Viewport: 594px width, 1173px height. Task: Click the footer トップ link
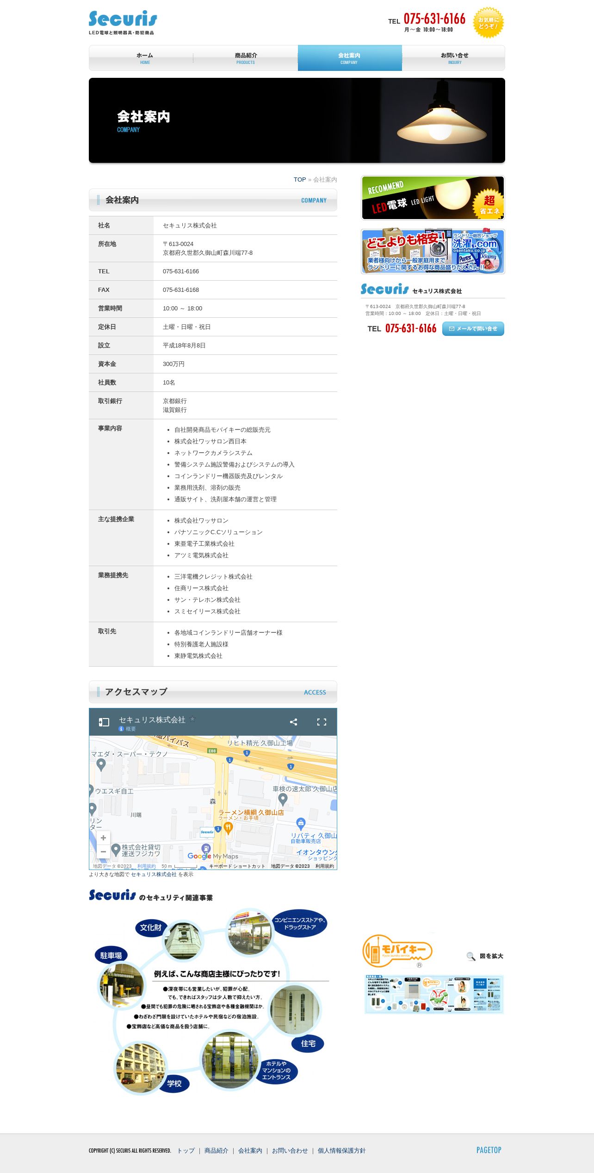(x=186, y=1150)
